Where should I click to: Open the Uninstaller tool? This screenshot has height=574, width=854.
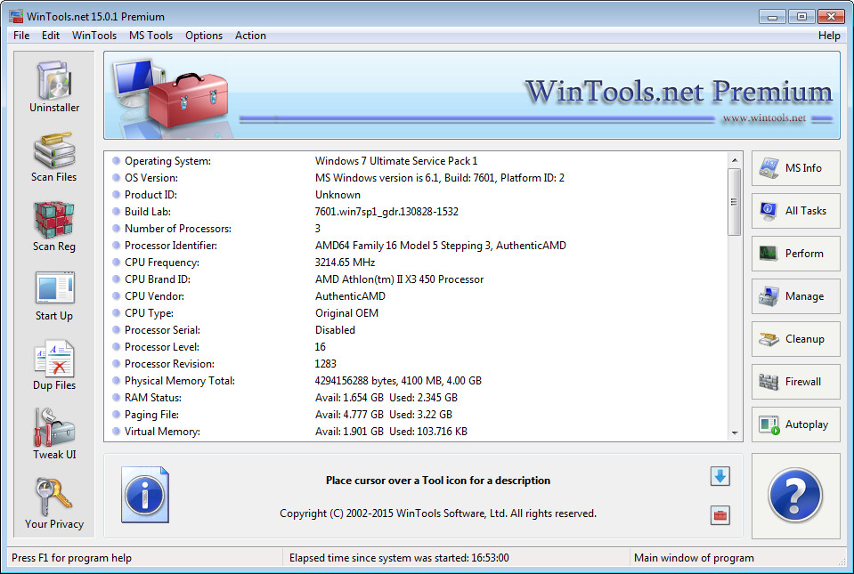(x=54, y=87)
